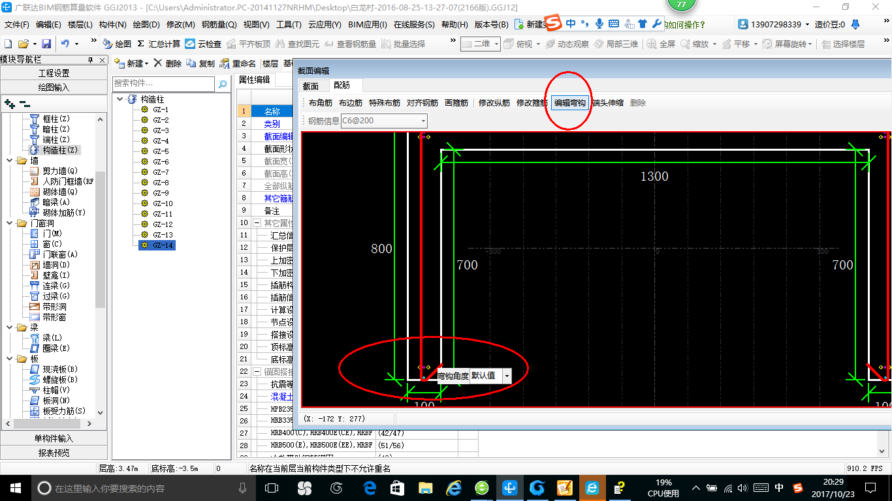Image resolution: width=892 pixels, height=501 pixels.
Task: Select 端头伸缩 tool
Action: point(608,103)
